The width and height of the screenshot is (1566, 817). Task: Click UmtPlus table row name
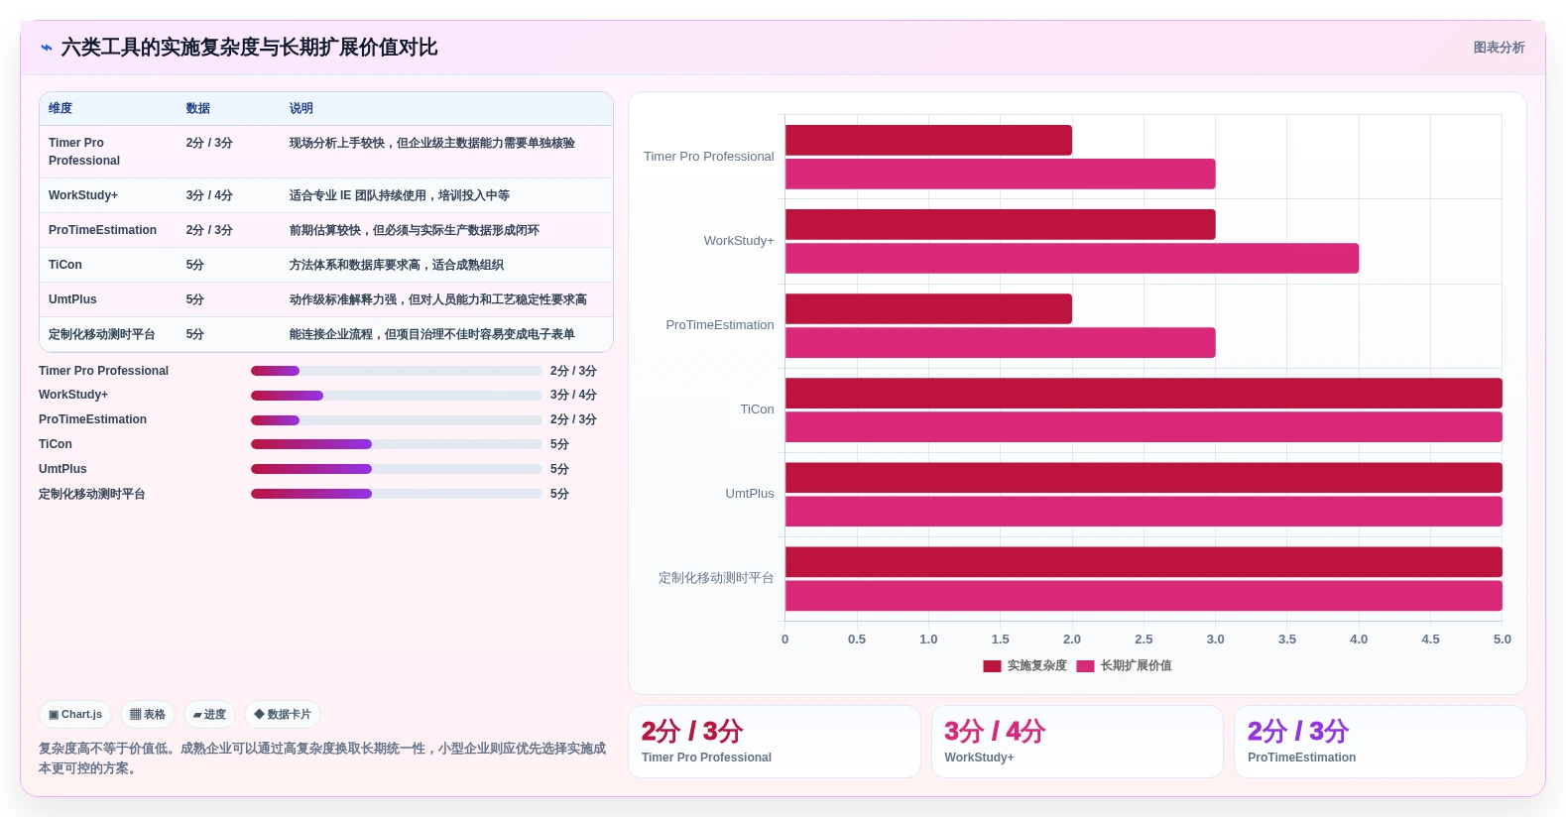click(x=72, y=299)
